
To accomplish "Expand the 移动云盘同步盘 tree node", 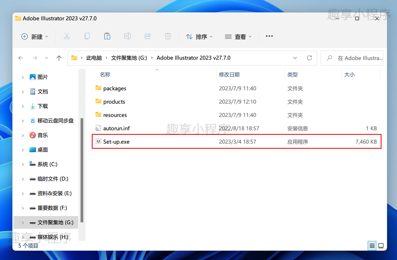I will (x=23, y=121).
